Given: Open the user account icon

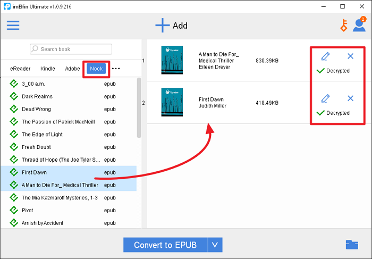Looking at the screenshot, I should click(359, 25).
